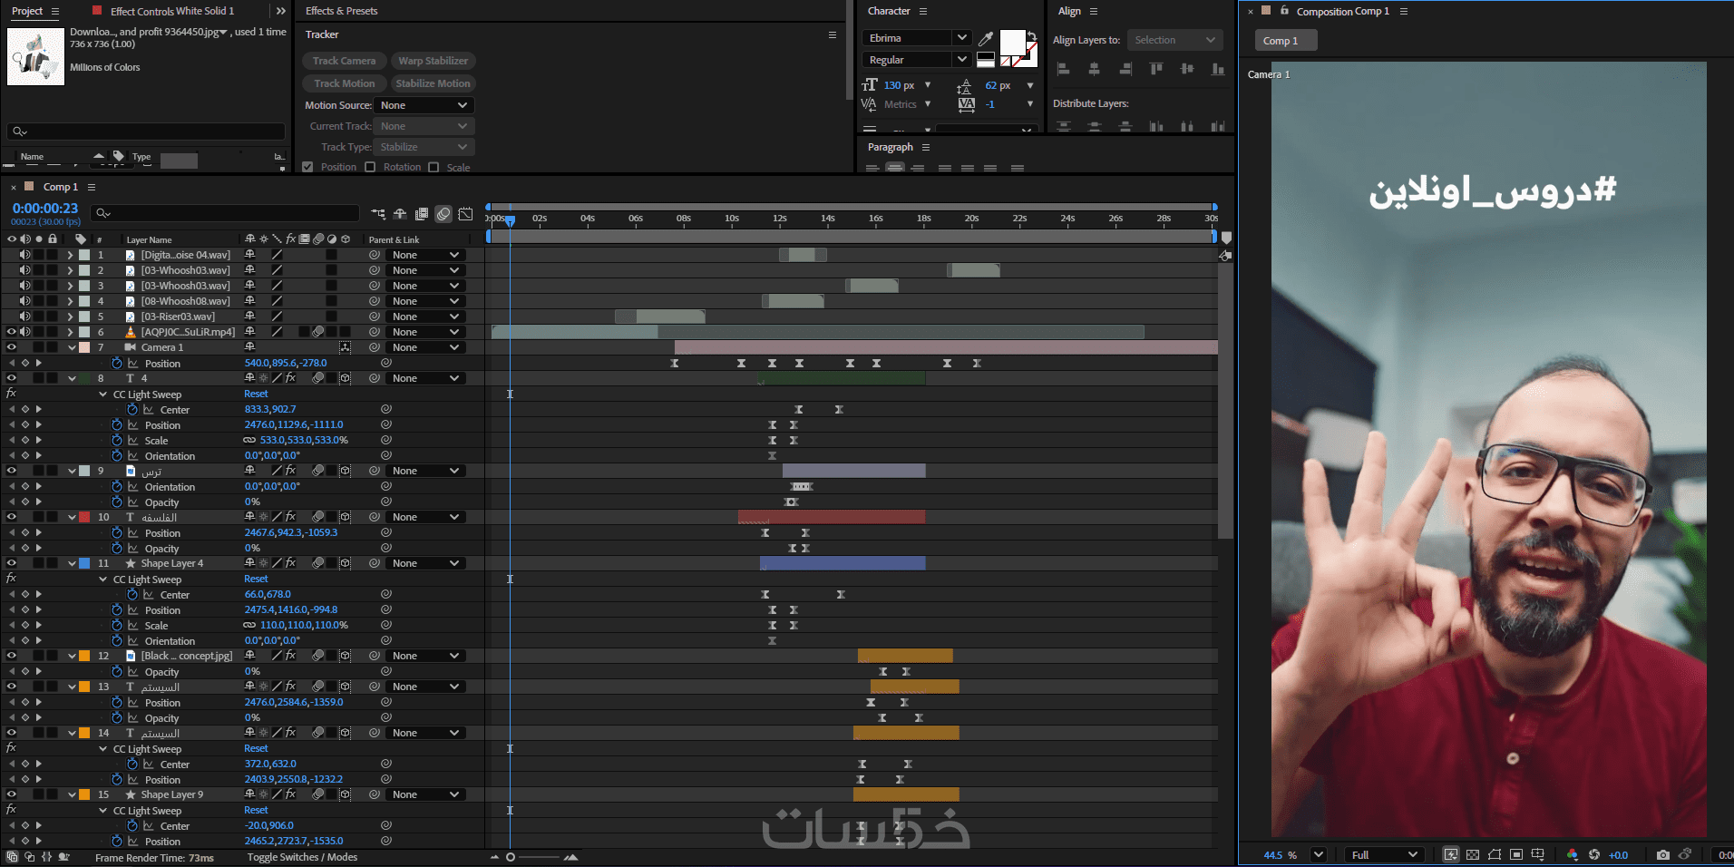Set black and white text colors

coord(986,60)
